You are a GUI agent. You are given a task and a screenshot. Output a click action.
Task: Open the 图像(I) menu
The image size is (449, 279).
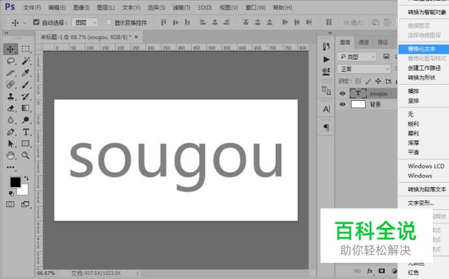coord(81,8)
